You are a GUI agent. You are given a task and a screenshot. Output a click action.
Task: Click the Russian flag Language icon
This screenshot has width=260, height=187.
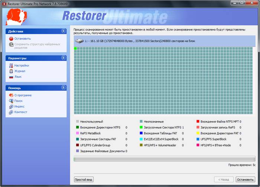pos(11,77)
